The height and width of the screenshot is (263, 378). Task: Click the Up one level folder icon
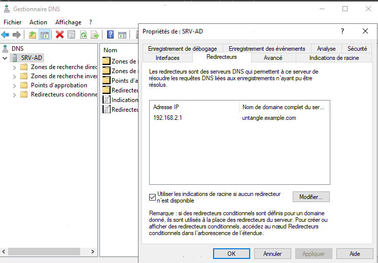click(x=32, y=35)
